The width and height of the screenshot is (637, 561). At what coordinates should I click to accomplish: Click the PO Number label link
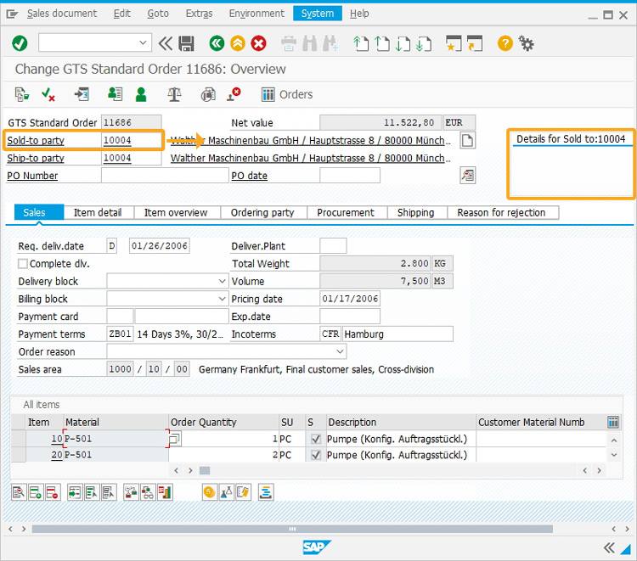pos(32,176)
